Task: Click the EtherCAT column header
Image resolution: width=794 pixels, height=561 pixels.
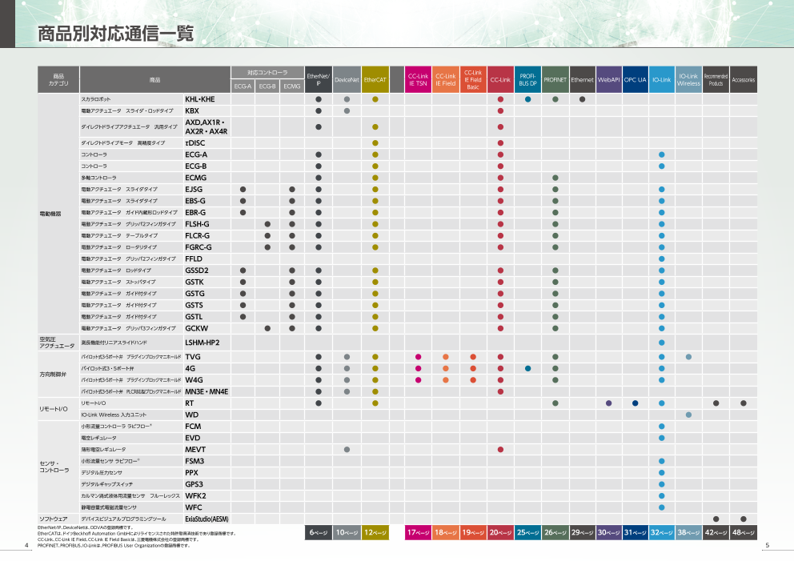Action: pos(375,80)
